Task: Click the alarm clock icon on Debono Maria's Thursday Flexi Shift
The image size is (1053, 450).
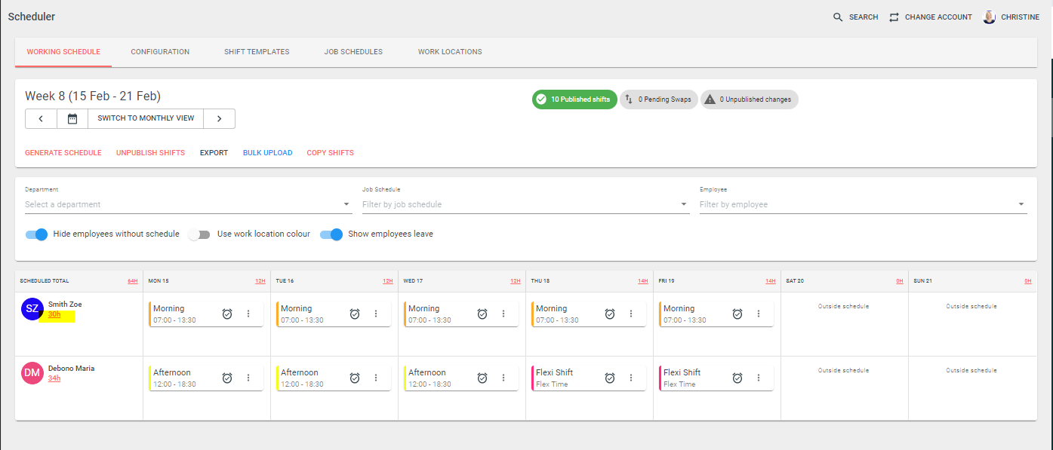Action: [x=610, y=378]
